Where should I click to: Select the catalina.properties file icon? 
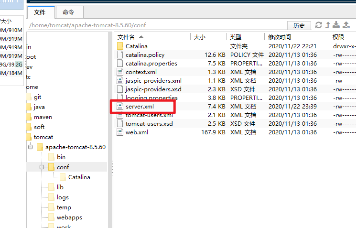[x=120, y=64]
